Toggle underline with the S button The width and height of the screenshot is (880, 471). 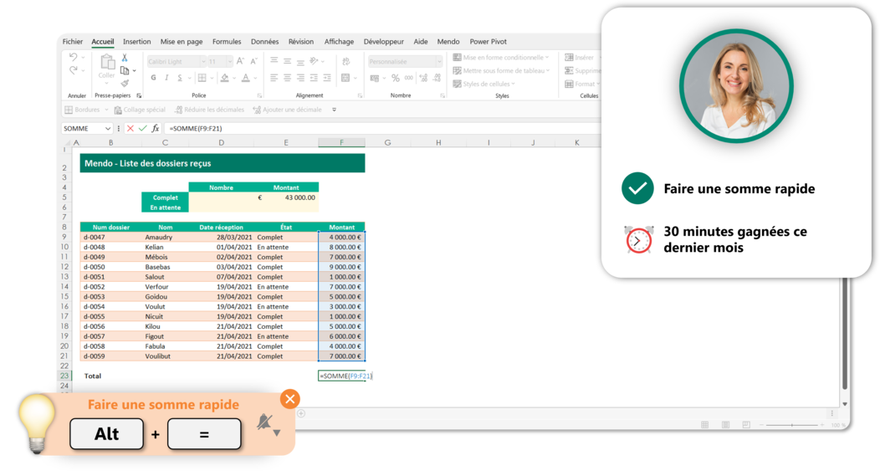180,78
